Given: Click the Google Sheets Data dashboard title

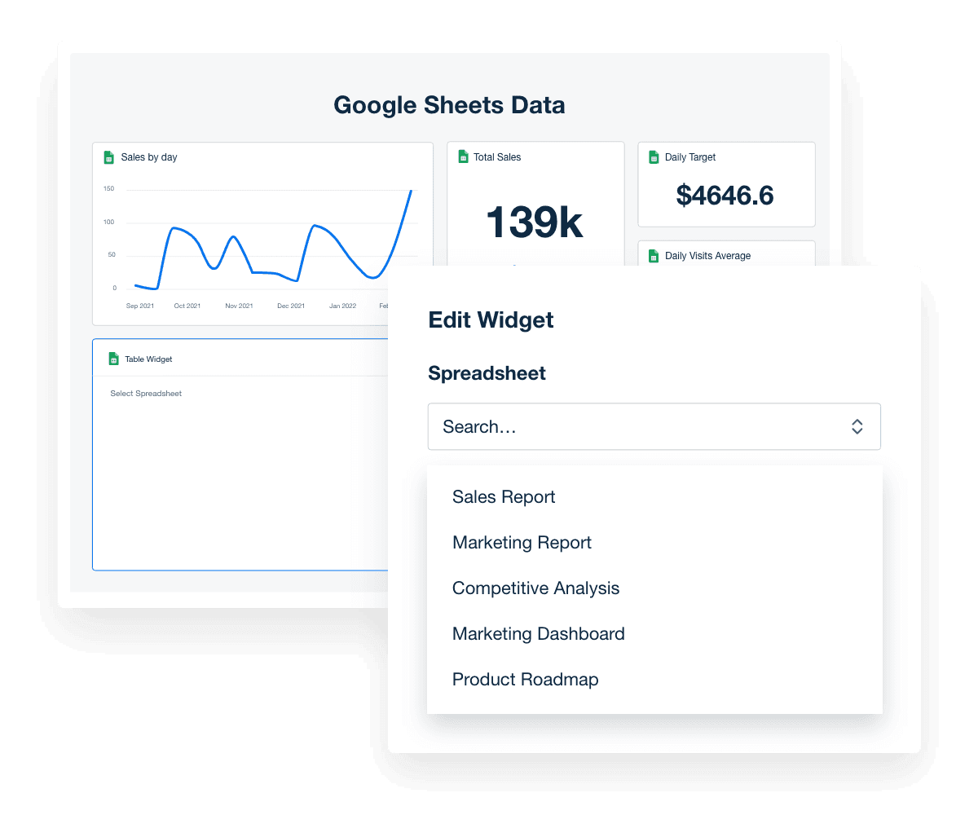Looking at the screenshot, I should point(449,105).
